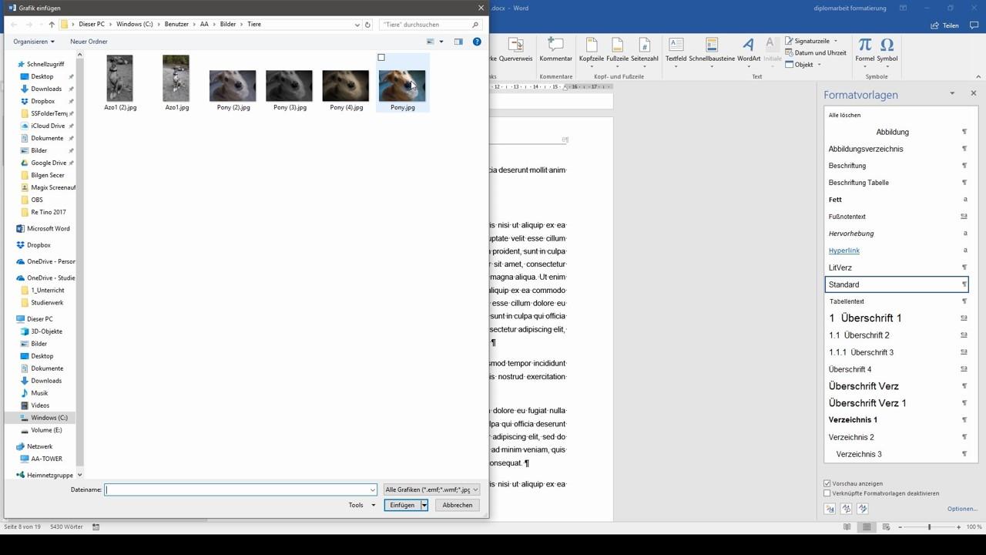Open the Organisieren dropdown menu

click(34, 42)
